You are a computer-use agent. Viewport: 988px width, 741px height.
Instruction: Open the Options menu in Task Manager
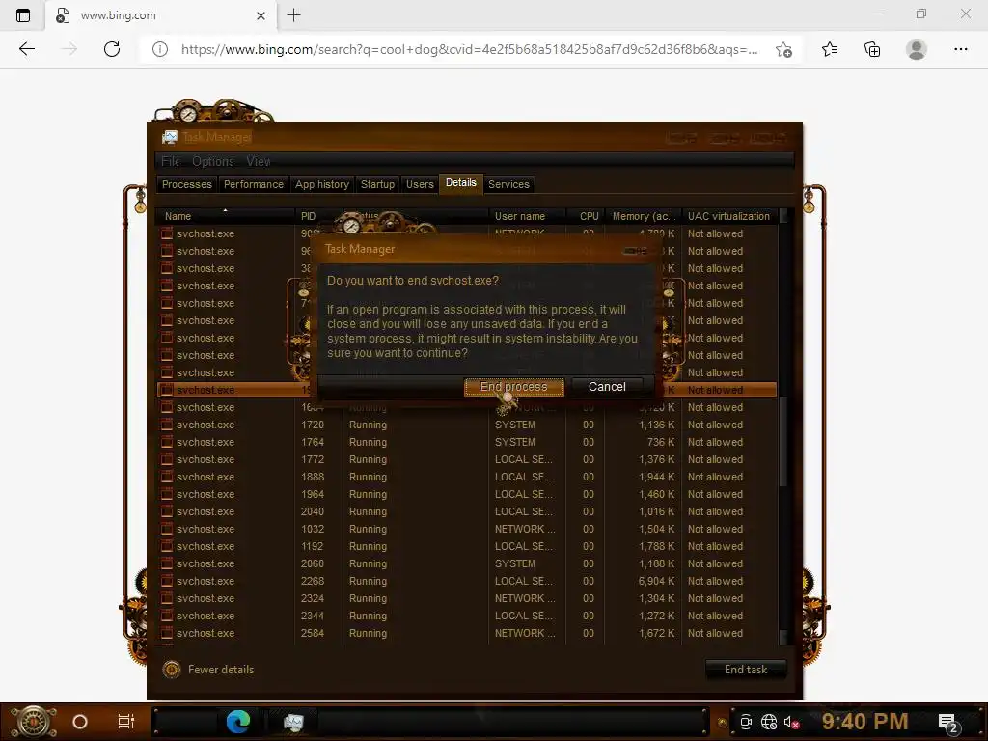point(213,161)
